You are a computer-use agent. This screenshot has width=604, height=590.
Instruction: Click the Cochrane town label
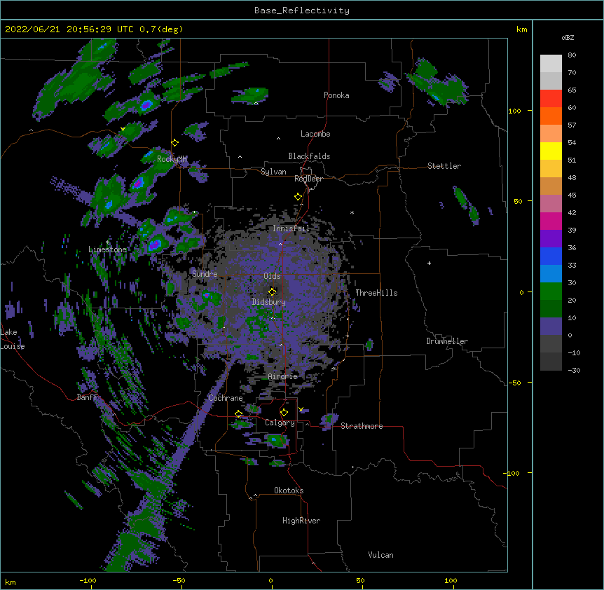point(226,398)
